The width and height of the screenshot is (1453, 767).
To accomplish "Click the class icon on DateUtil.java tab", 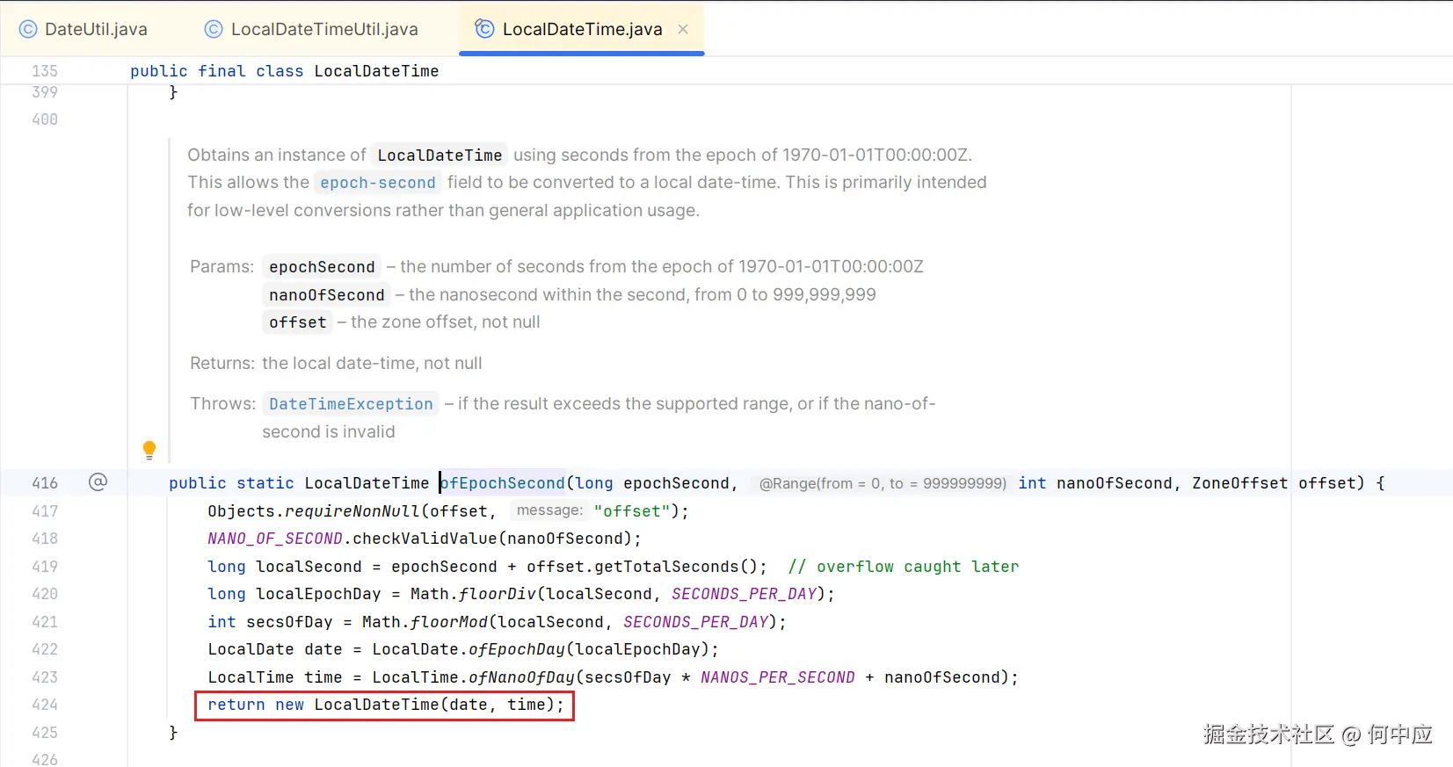I will click(28, 29).
